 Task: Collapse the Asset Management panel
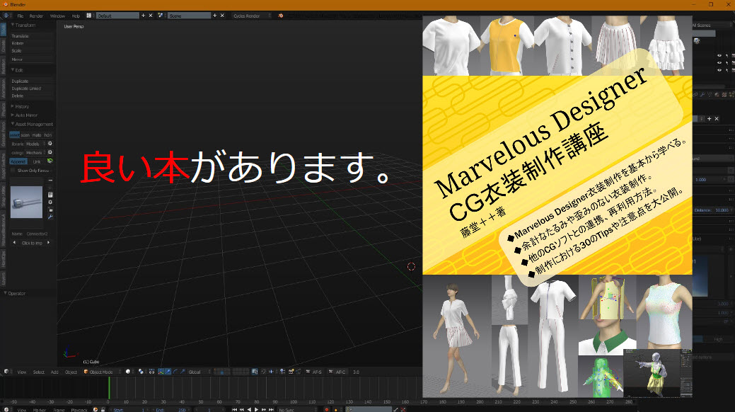coord(32,125)
